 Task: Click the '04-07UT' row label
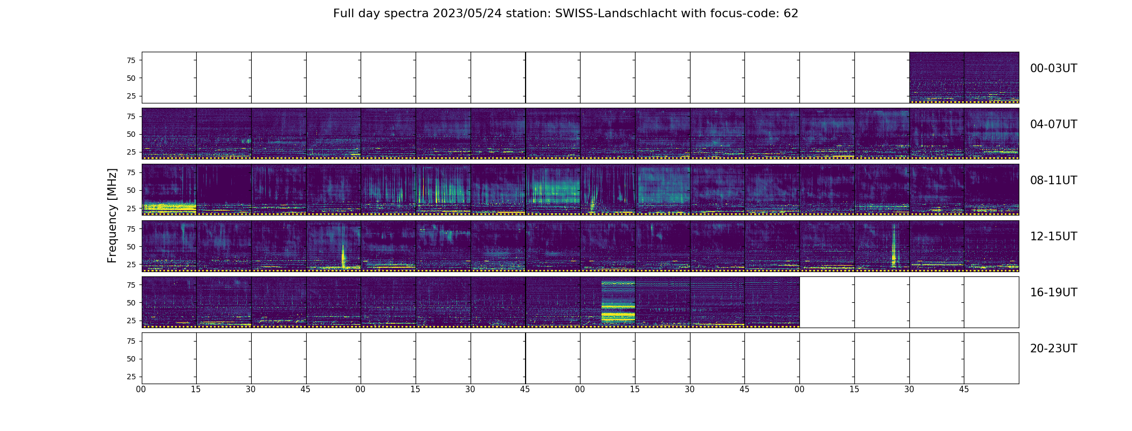pos(1053,124)
